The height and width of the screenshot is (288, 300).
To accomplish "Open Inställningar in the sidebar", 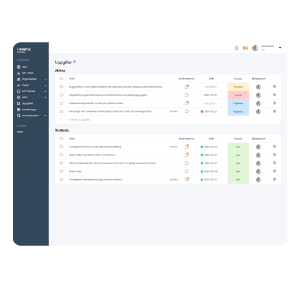I will tap(27, 109).
